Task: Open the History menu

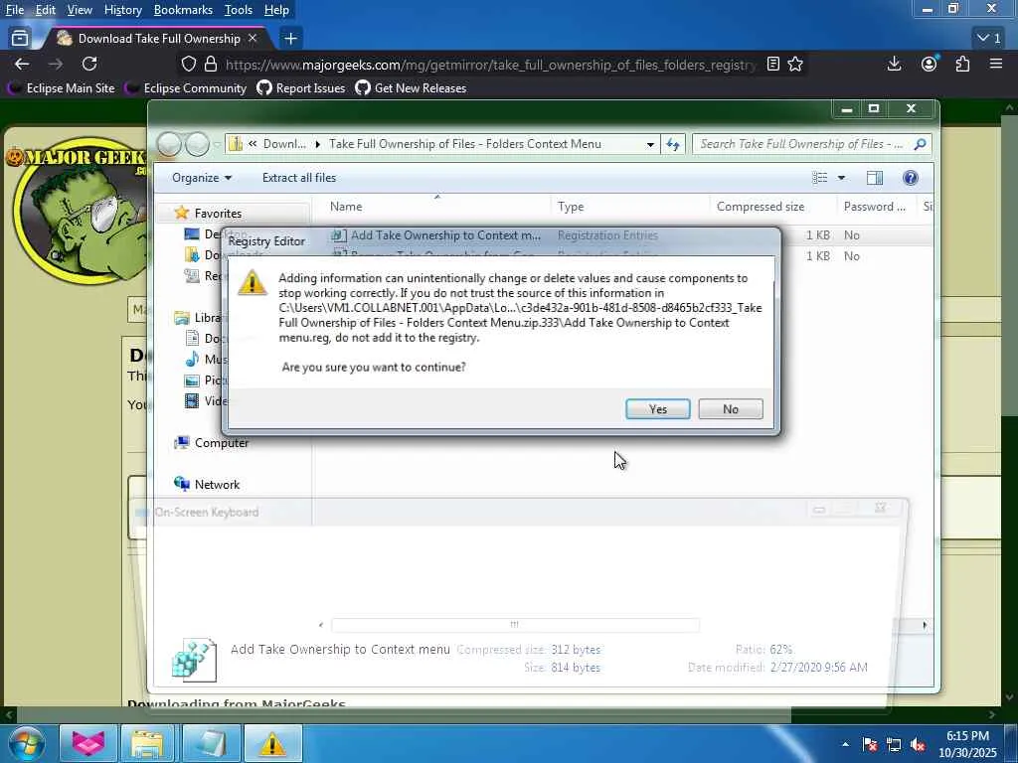Action: click(x=122, y=10)
